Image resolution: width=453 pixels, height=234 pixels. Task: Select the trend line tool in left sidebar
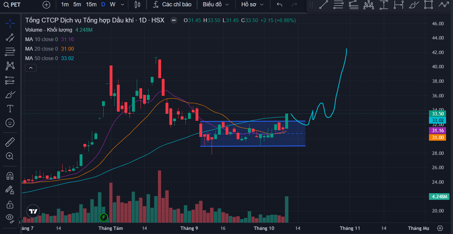pos(10,38)
